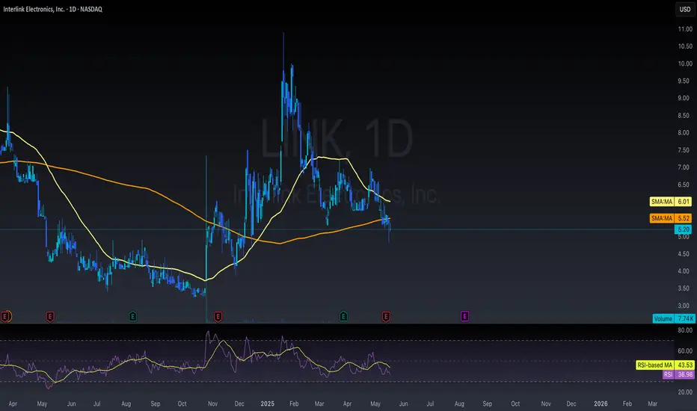This screenshot has width=697, height=411.
Task: Open the purple upcoming earnings marker near August 2025
Action: [x=464, y=316]
